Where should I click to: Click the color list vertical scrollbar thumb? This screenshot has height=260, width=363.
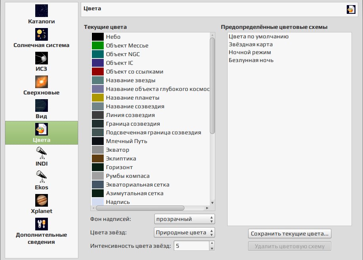212,85
